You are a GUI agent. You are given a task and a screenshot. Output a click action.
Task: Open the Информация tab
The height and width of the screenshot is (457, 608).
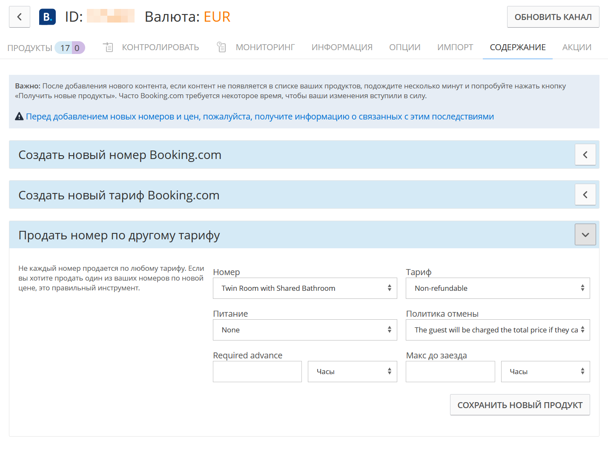342,47
